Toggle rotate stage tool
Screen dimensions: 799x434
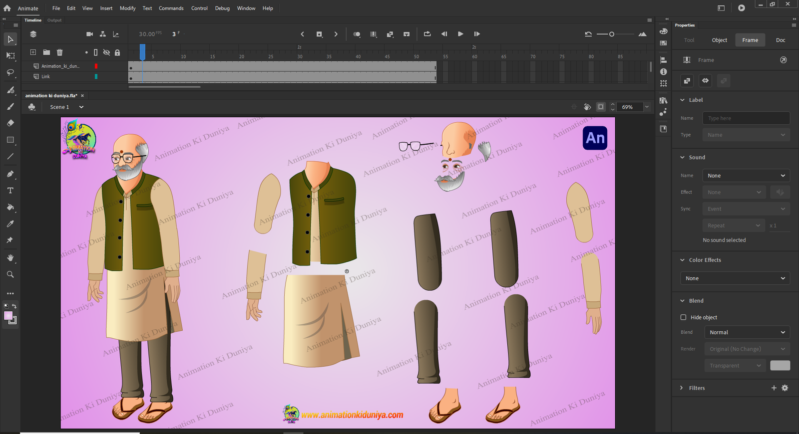pyautogui.click(x=587, y=107)
